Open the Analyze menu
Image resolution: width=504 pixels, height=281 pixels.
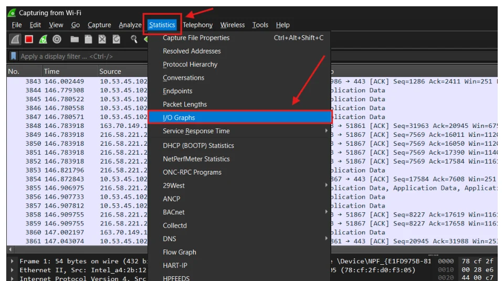point(130,25)
